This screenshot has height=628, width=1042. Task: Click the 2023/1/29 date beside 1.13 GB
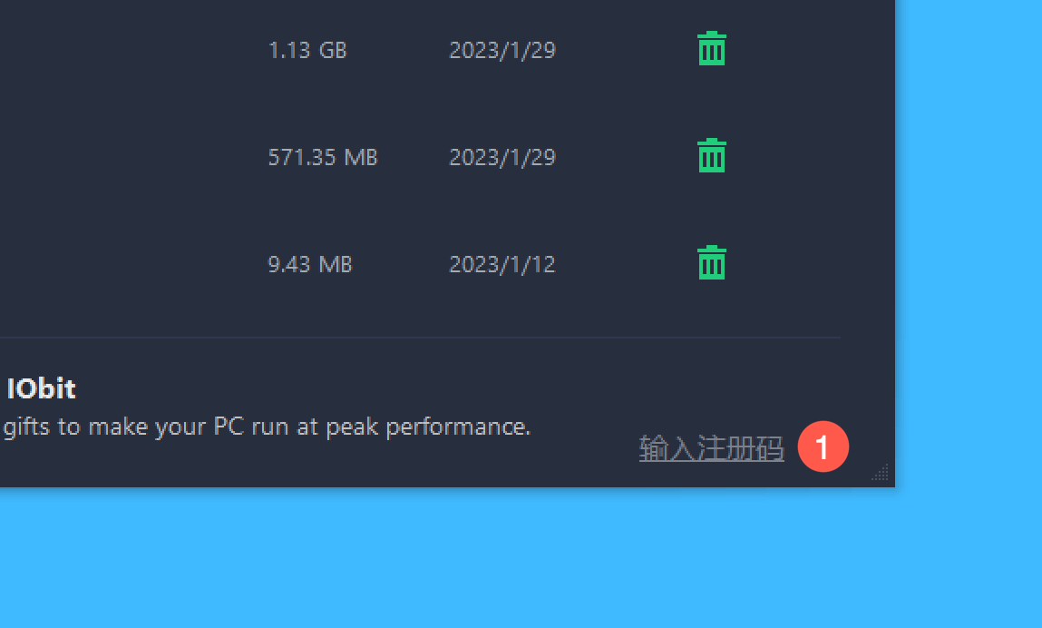click(x=502, y=50)
